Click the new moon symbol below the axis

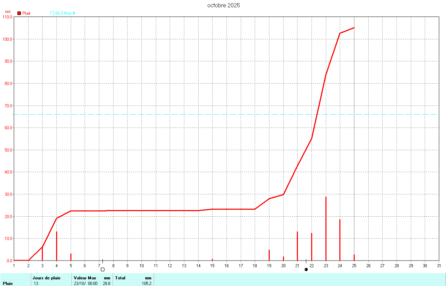(x=306, y=269)
